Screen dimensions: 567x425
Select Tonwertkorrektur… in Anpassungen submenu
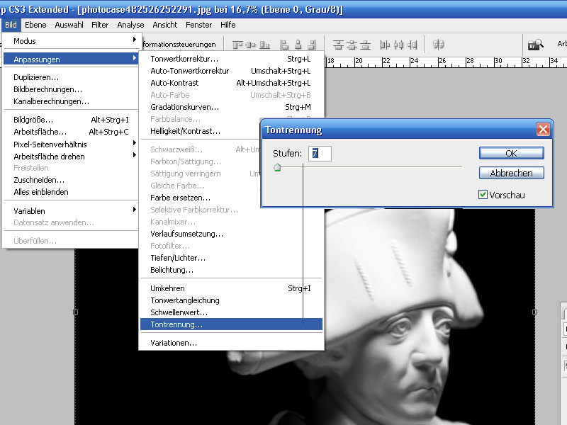[231, 59]
